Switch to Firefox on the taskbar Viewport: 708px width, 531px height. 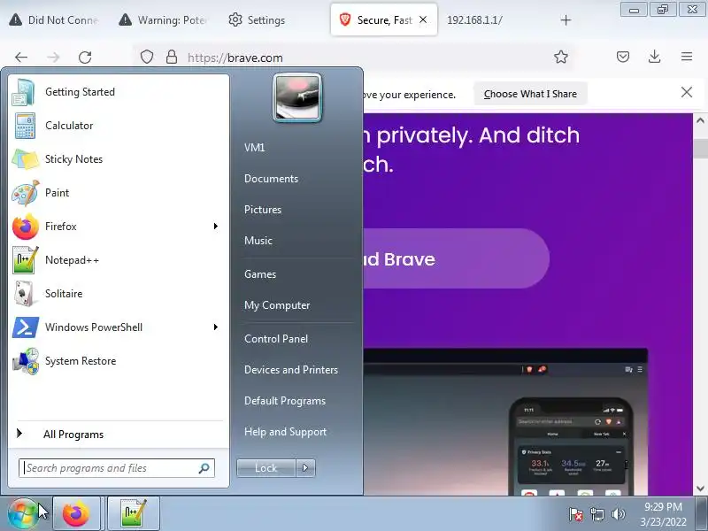[76, 514]
